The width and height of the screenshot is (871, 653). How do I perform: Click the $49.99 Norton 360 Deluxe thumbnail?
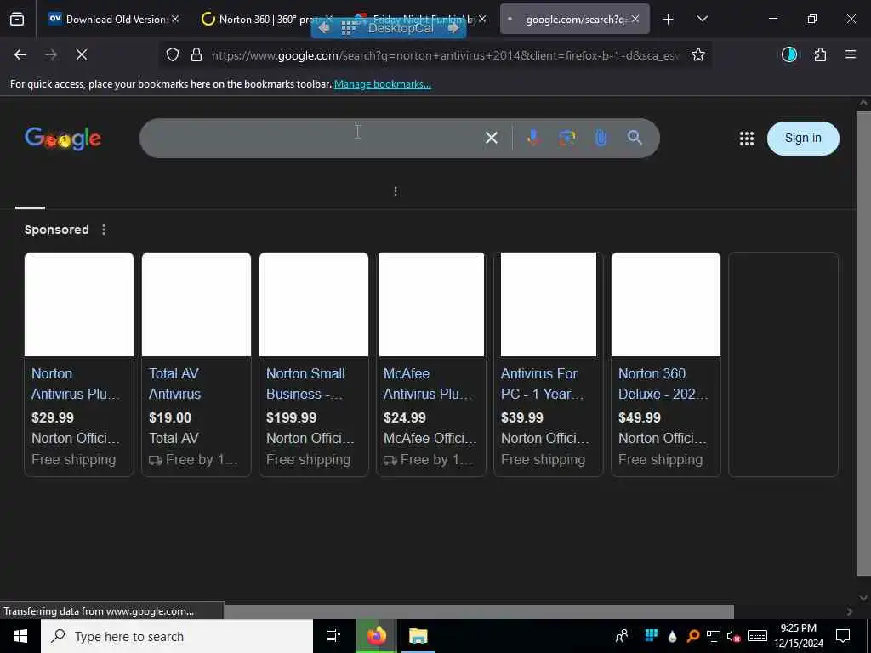pyautogui.click(x=665, y=304)
